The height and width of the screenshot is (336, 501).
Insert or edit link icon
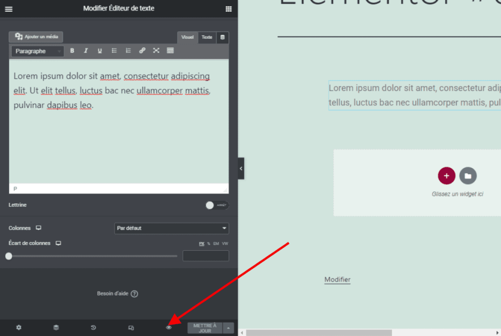[x=142, y=51]
